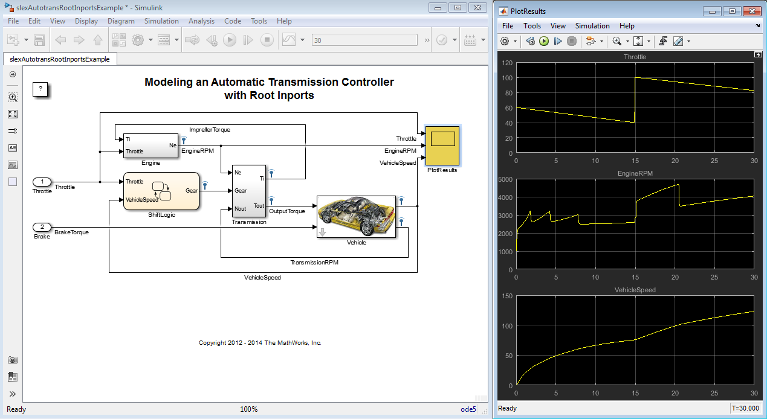767x419 pixels.
Task: Click Run button in Simulink toolbar
Action: 229,40
